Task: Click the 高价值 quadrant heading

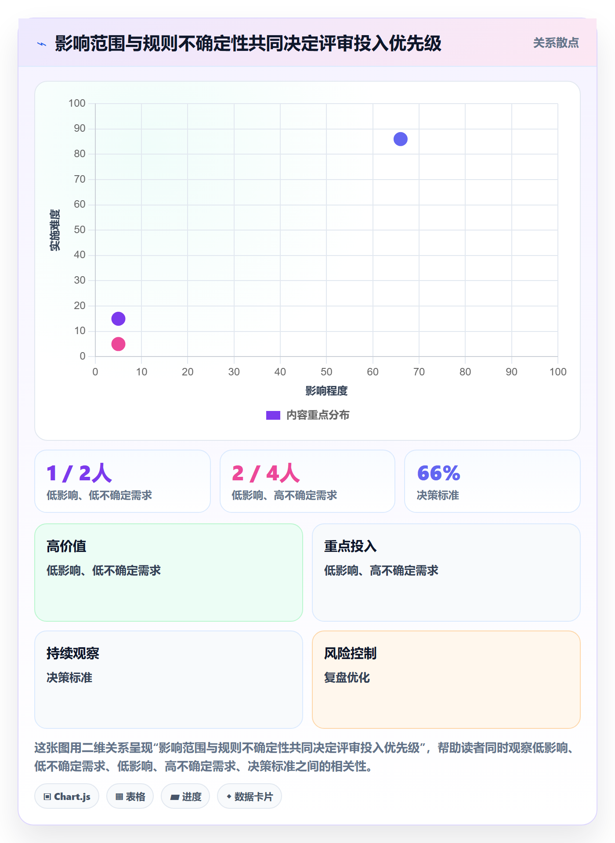Action: click(66, 546)
